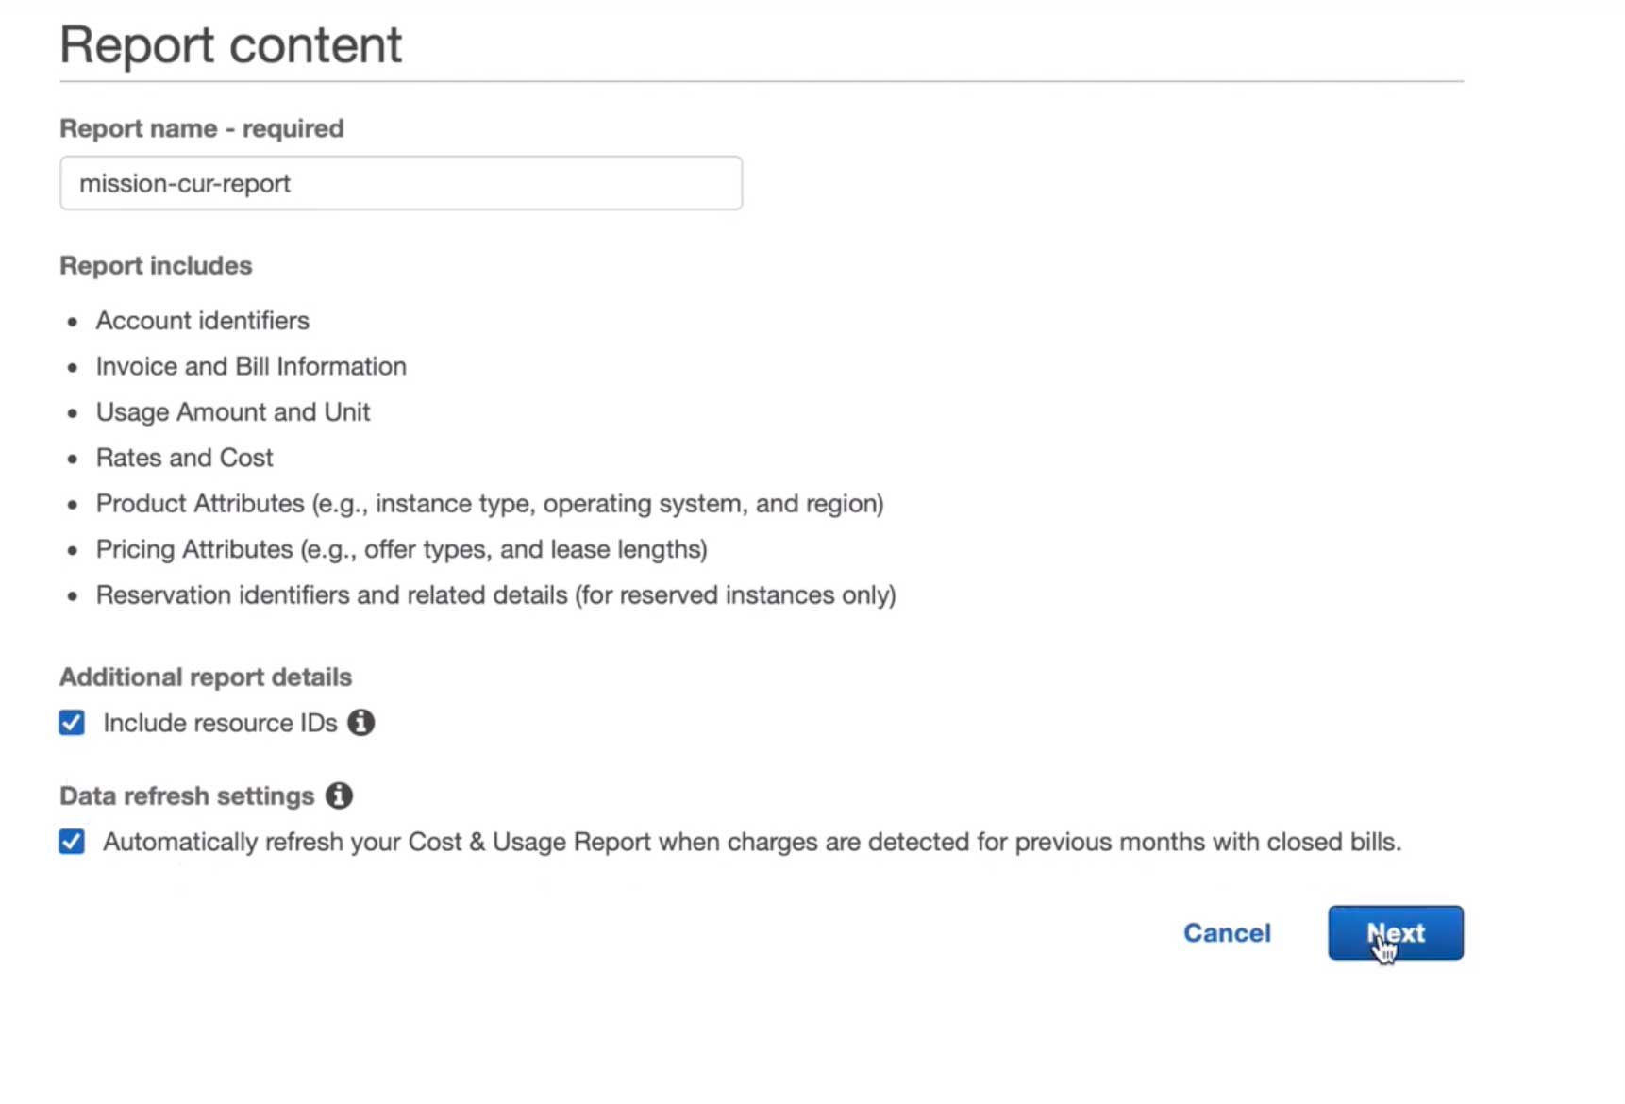Focus the Report name input field
The height and width of the screenshot is (1104, 1625).
[x=400, y=183]
